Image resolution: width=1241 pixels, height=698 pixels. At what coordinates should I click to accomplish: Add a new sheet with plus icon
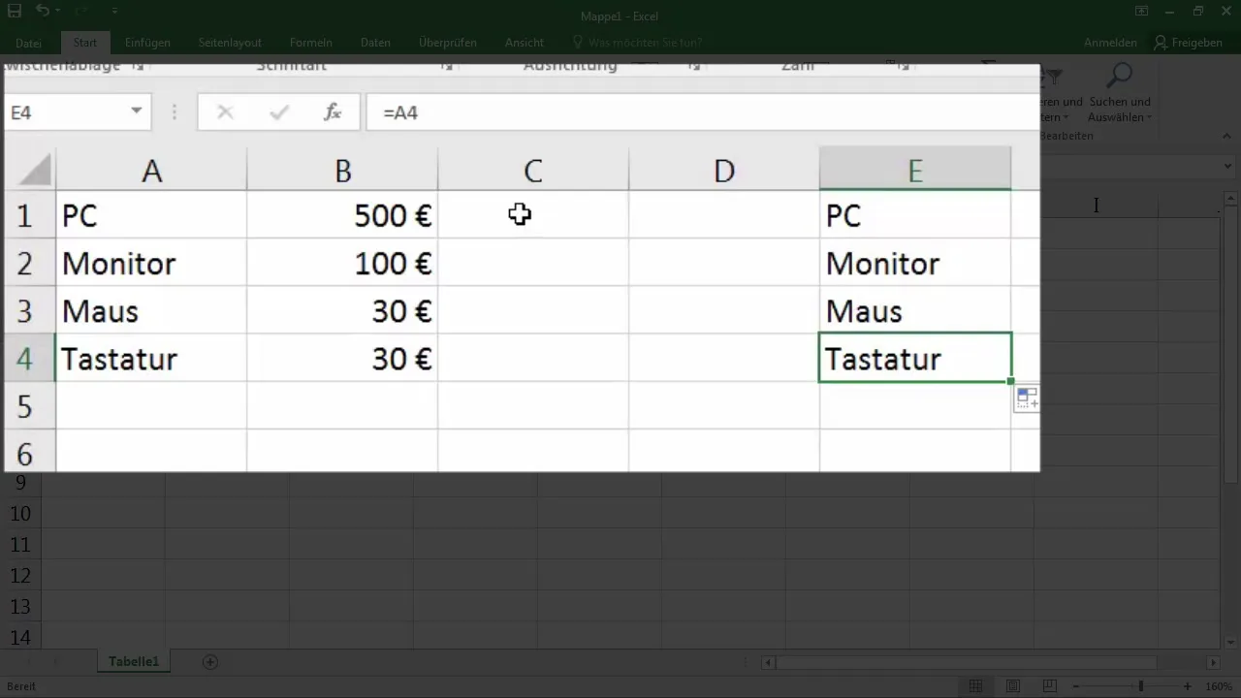pos(210,662)
